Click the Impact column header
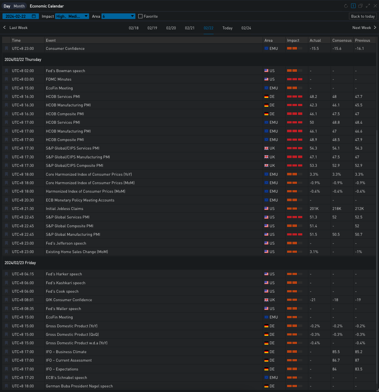This screenshot has width=379, height=392. coord(293,40)
